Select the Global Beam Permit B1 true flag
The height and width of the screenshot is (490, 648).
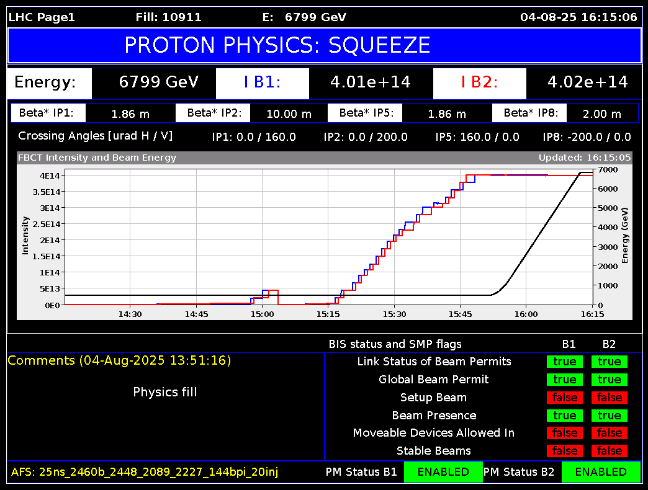pos(564,380)
